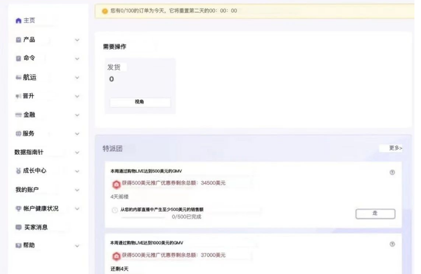
Task: Open 我的账户 in the sidebar
Action: [x=27, y=190]
